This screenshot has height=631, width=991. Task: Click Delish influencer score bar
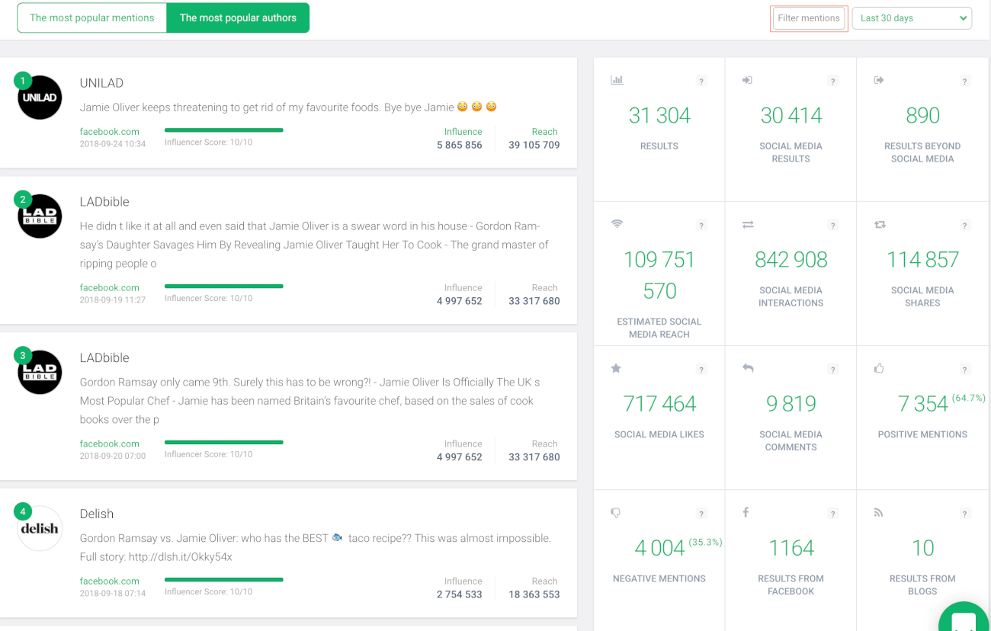(224, 580)
